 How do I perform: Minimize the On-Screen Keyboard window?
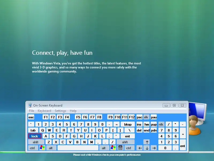coord(166,105)
